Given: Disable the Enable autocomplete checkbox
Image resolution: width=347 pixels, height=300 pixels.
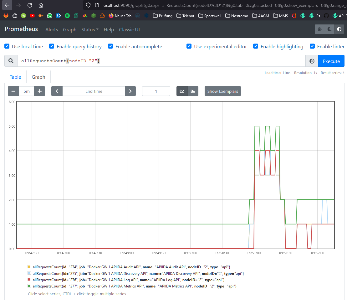Looking at the screenshot, I should pyautogui.click(x=110, y=46).
